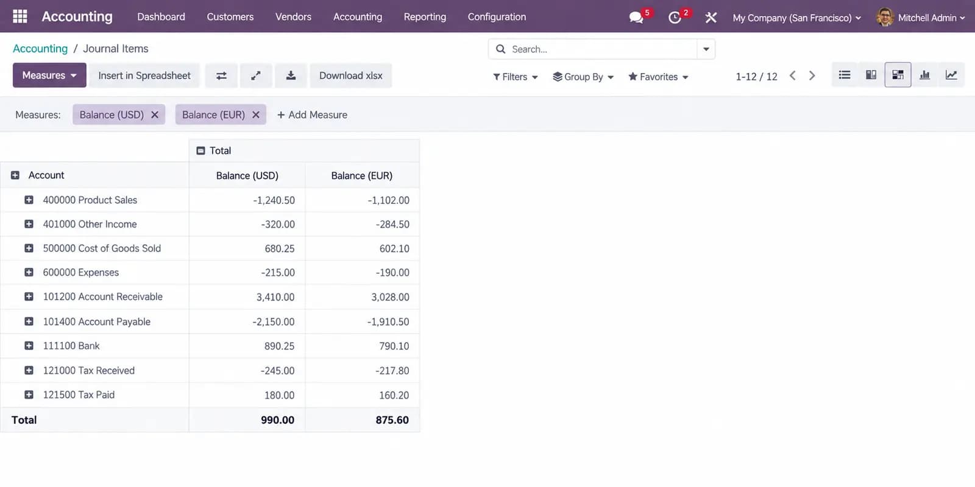This screenshot has width=975, height=487.
Task: Open company switcher My Company (San Francisco)
Action: click(797, 18)
